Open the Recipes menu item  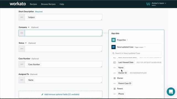click(33, 4)
